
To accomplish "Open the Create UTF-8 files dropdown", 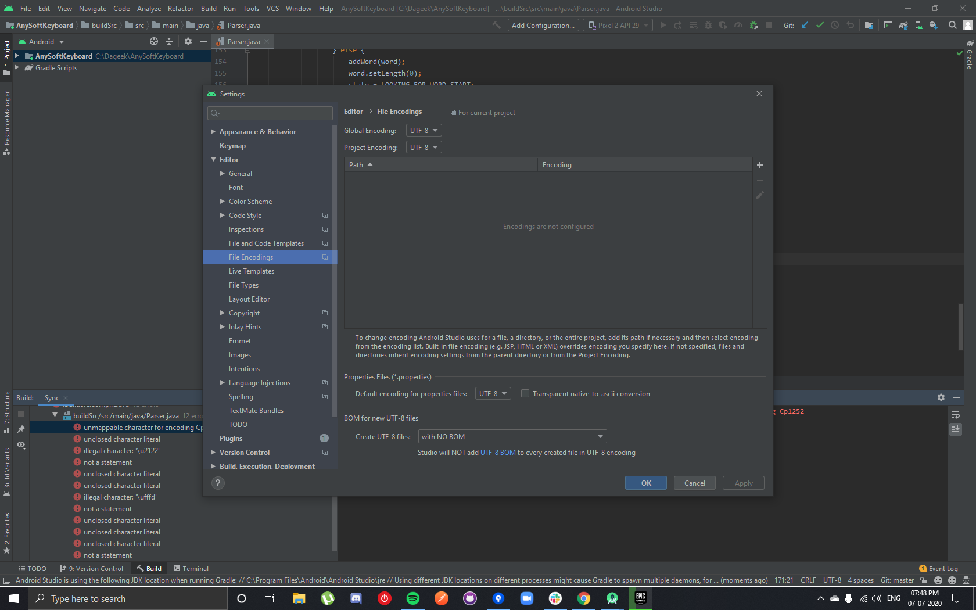I will [x=512, y=436].
